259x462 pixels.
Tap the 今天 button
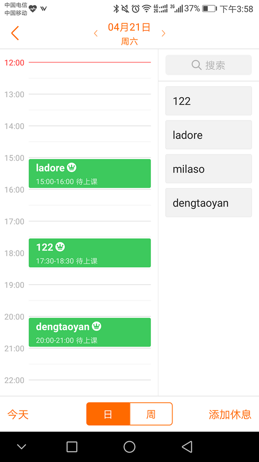(x=18, y=414)
